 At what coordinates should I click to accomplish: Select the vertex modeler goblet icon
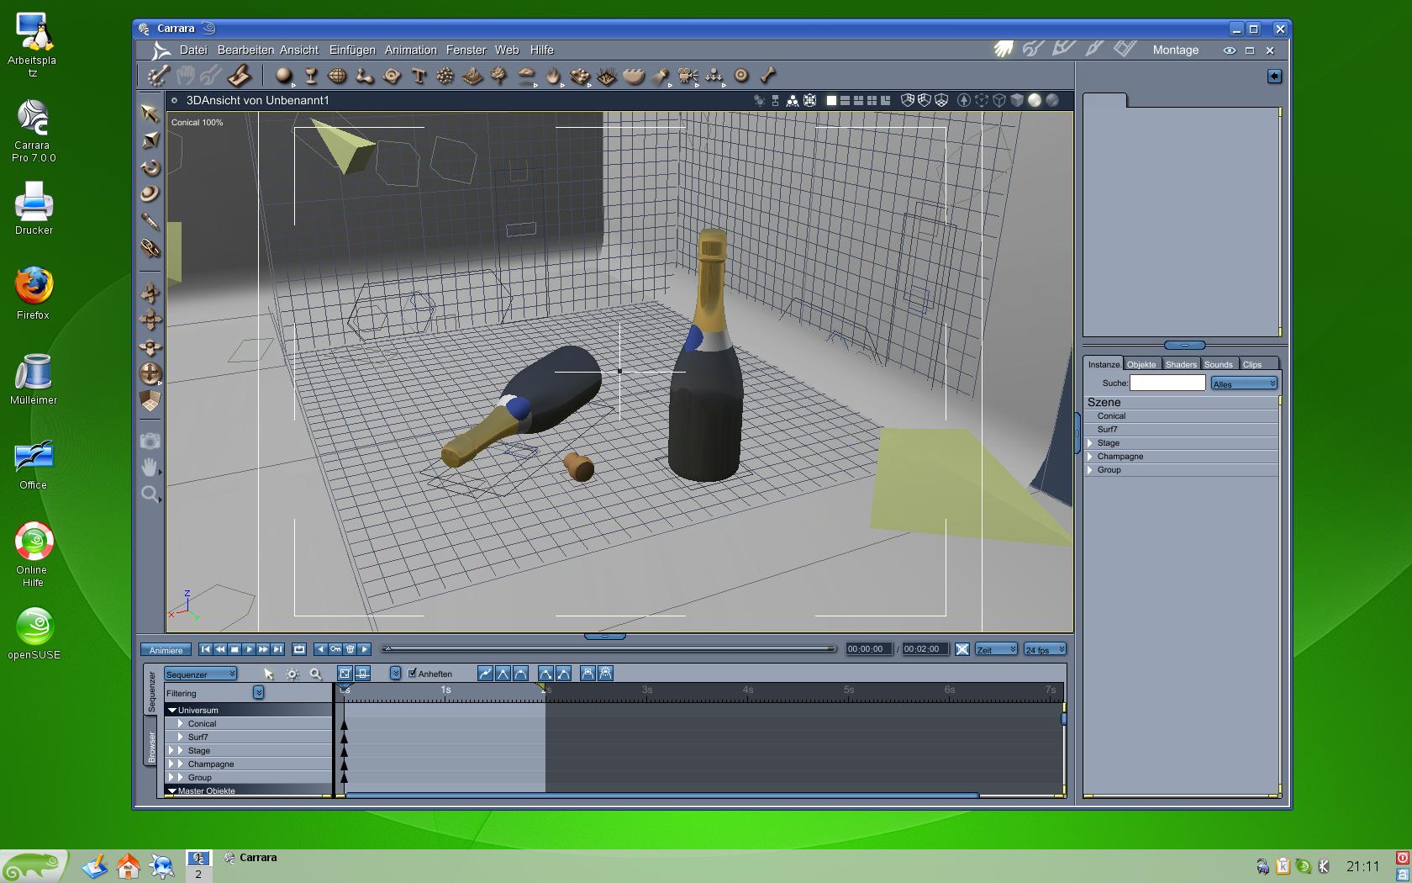[x=311, y=76]
